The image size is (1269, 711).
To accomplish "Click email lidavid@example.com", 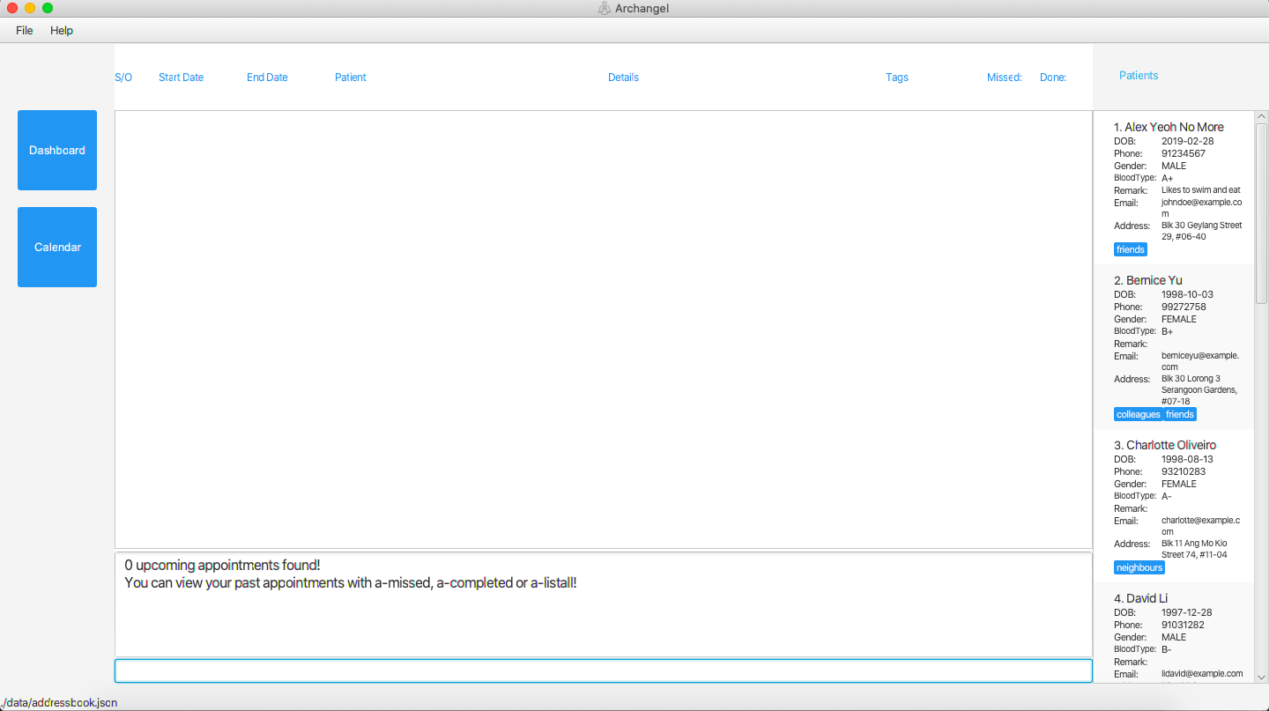I will pos(1202,674).
